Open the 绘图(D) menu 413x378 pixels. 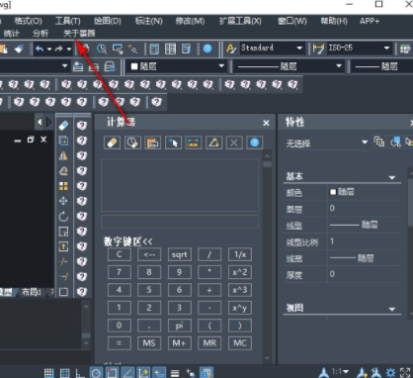108,21
